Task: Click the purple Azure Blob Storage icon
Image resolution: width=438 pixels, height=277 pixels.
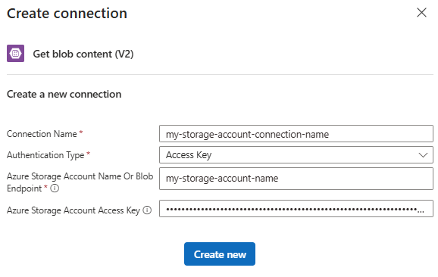Action: coord(16,53)
